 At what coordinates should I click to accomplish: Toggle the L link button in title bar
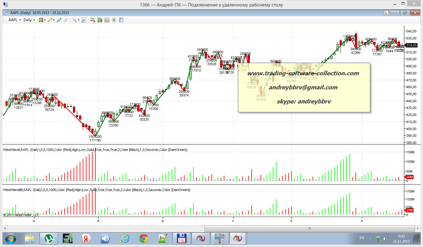[x=386, y=13]
